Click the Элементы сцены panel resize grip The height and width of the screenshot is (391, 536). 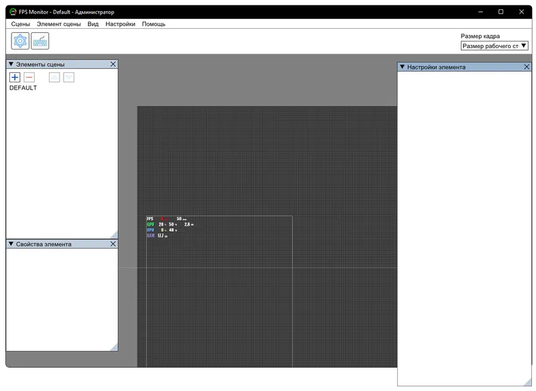pos(115,235)
